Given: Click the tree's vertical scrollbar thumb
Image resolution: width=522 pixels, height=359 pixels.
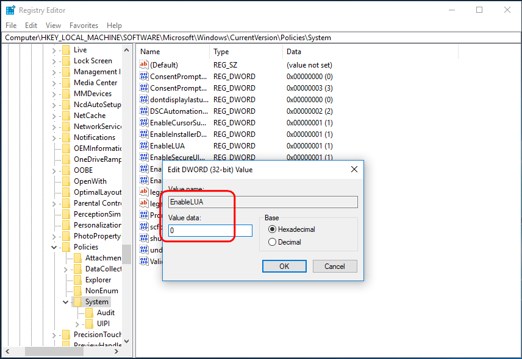Looking at the screenshot, I should coord(126,254).
